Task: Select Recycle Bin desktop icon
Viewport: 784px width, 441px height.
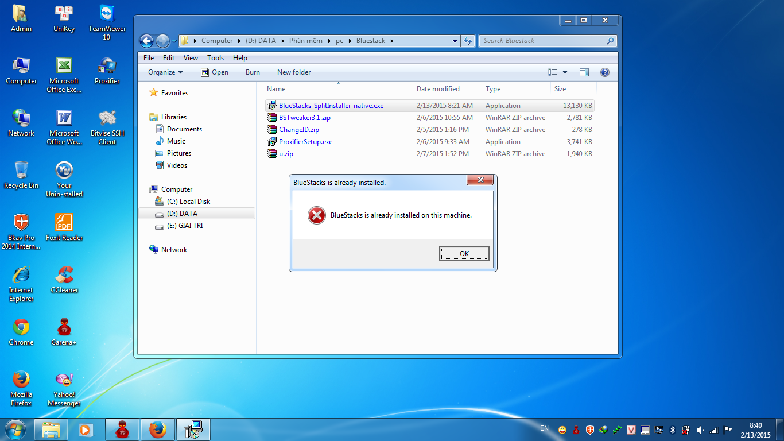Action: coord(21,175)
